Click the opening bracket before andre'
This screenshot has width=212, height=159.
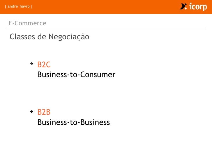[6, 6]
